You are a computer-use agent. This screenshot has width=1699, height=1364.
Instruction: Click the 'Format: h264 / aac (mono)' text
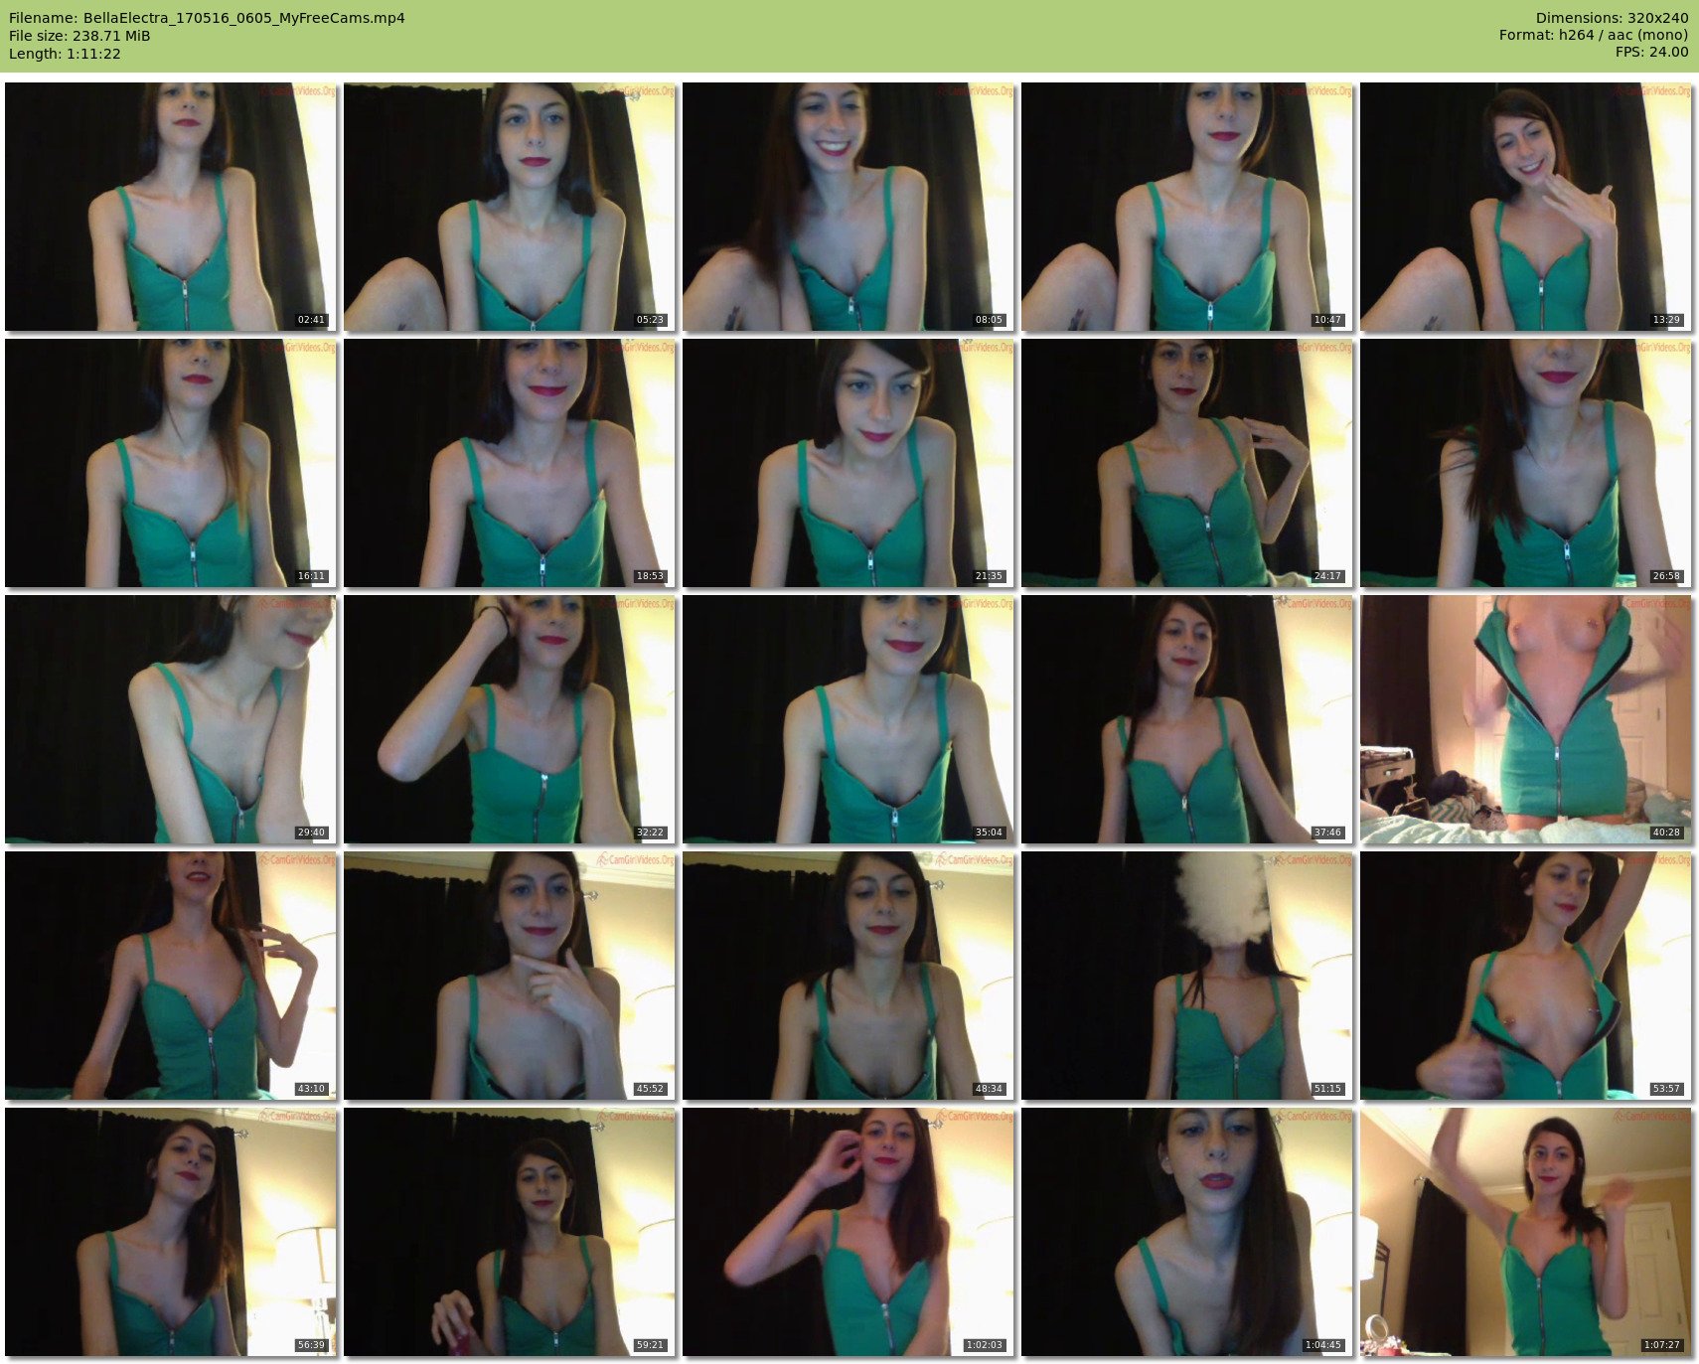pyautogui.click(x=1594, y=36)
